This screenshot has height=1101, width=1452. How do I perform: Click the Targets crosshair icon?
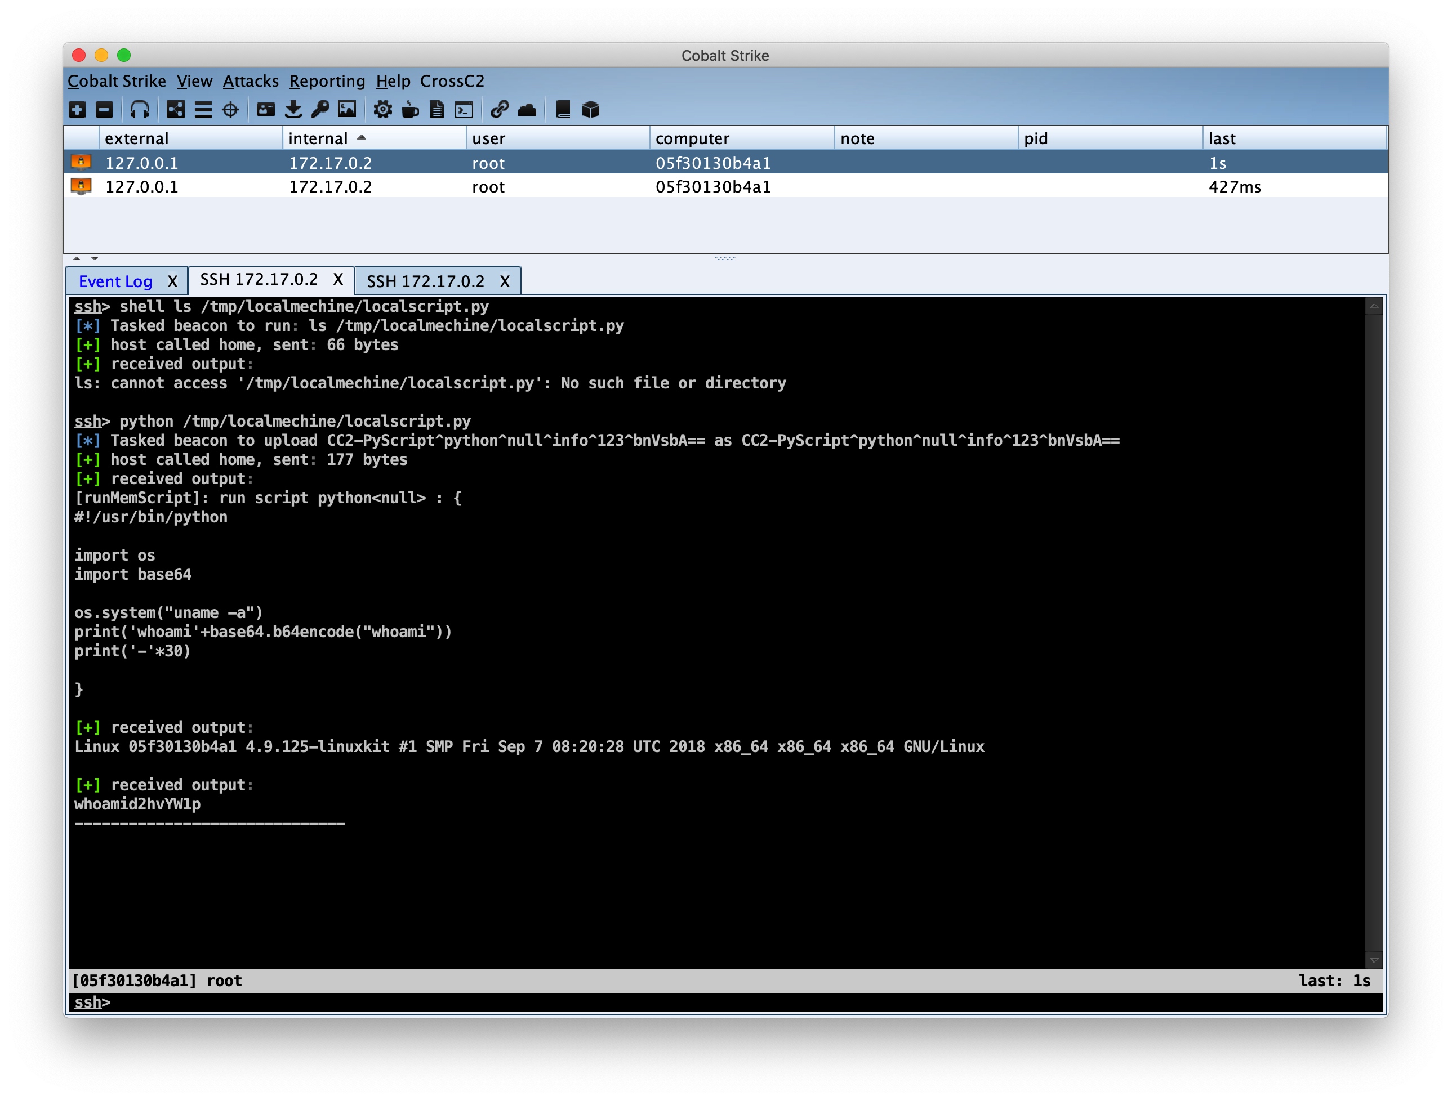(230, 110)
